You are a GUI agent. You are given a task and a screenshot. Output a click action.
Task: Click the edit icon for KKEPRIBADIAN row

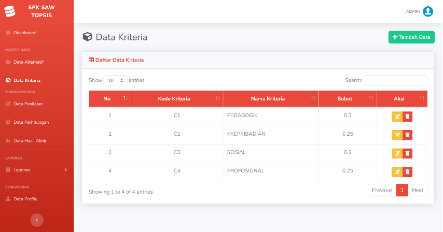397,135
